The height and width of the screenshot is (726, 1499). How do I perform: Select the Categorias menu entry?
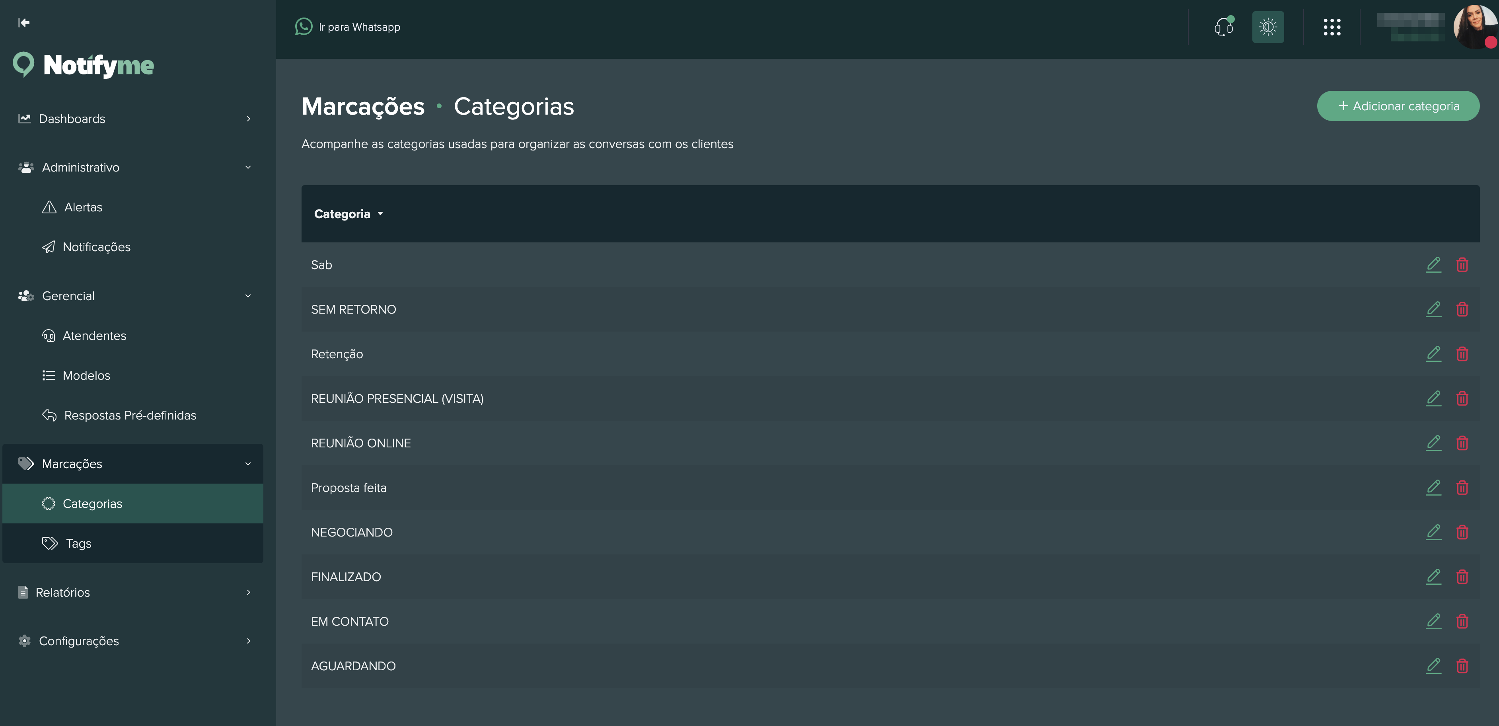coord(93,504)
